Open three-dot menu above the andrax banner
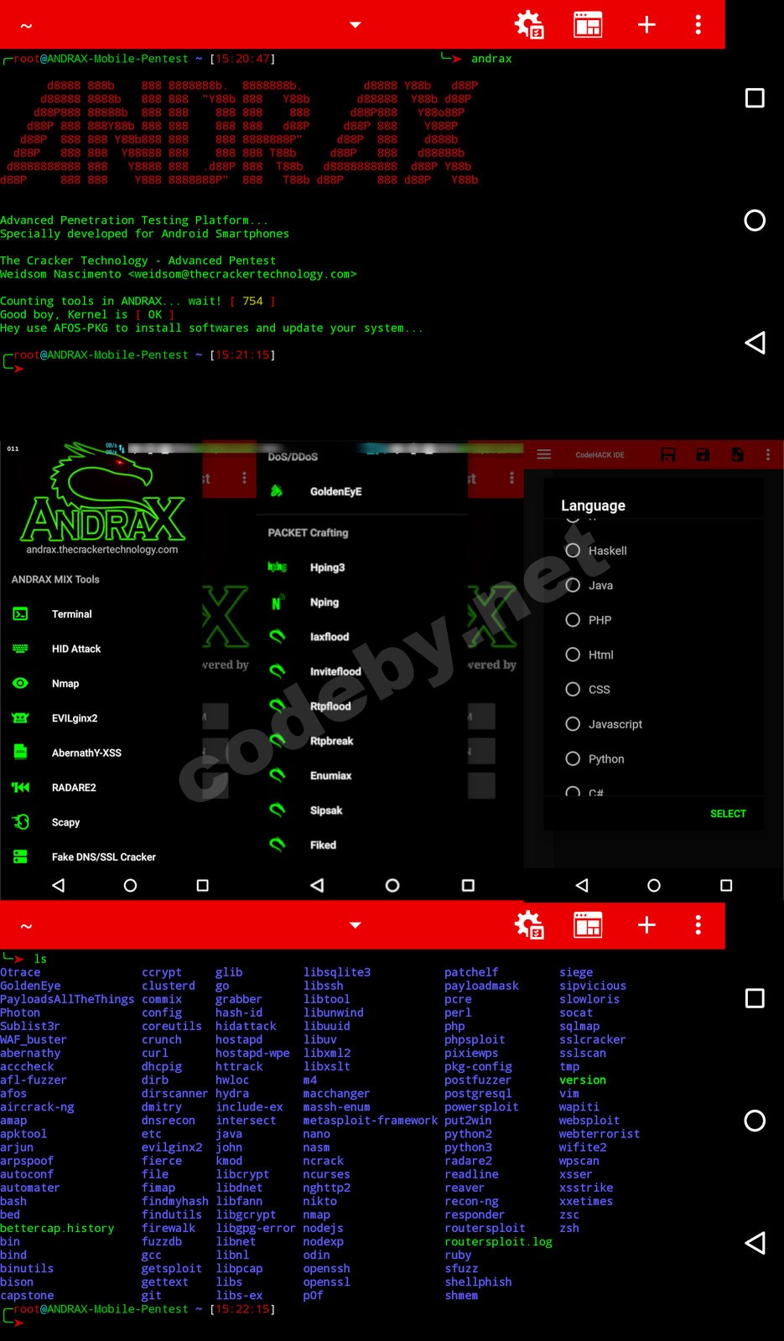The width and height of the screenshot is (784, 1341). (x=698, y=24)
